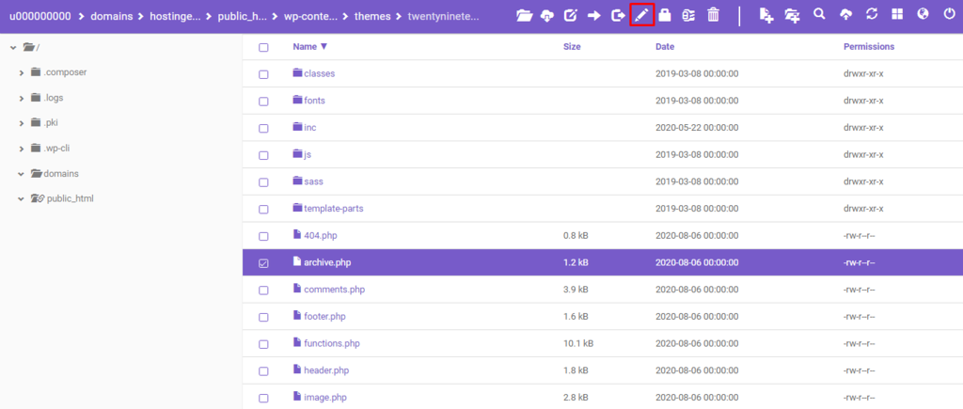The image size is (963, 409).
Task: Check the box for template-parts folder
Action: click(x=263, y=210)
